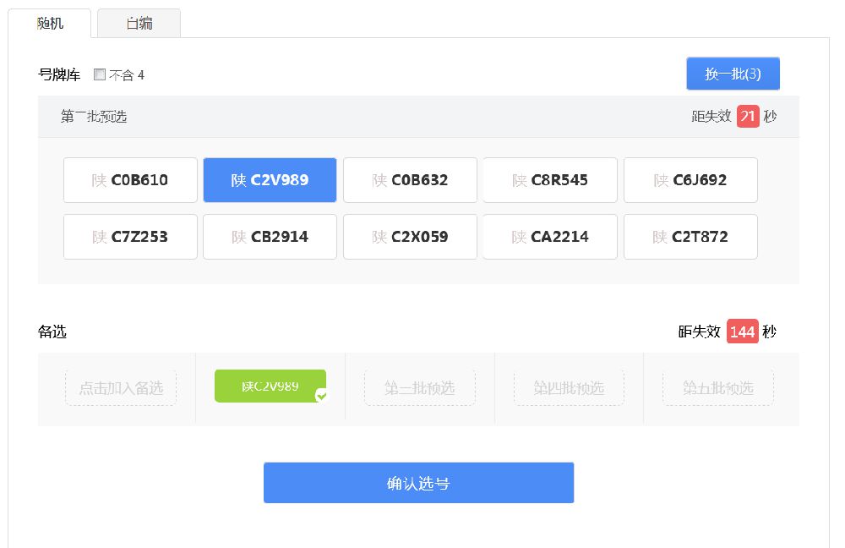Switch to the 随机 tab
The height and width of the screenshot is (548, 845).
(x=50, y=24)
